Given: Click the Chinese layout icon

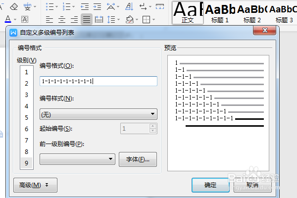Looking at the screenshot, I should (x=111, y=6).
